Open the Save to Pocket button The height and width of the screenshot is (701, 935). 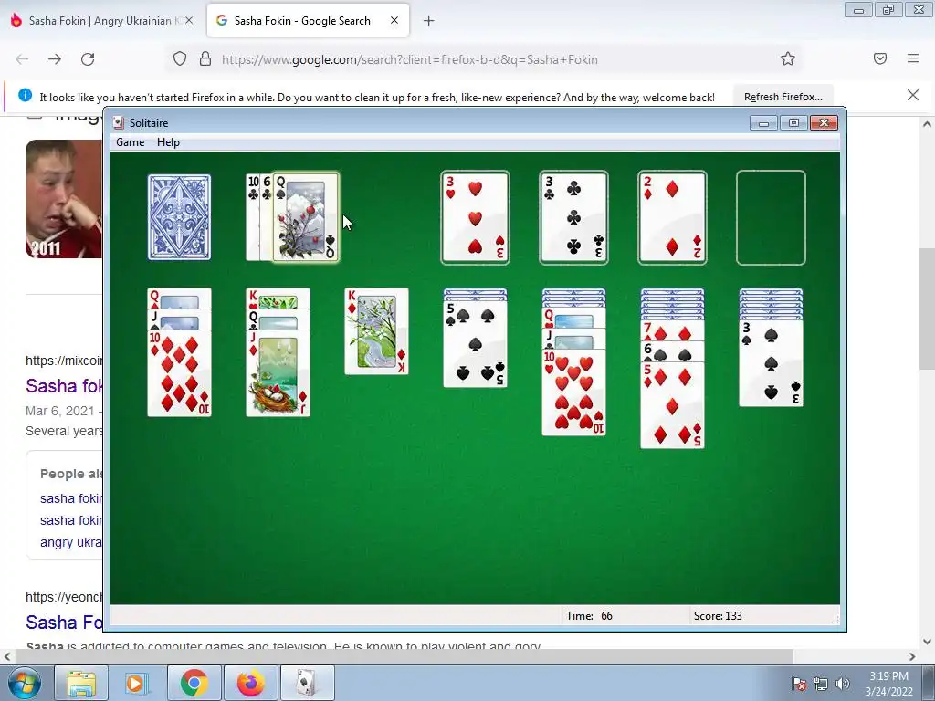[x=880, y=58]
